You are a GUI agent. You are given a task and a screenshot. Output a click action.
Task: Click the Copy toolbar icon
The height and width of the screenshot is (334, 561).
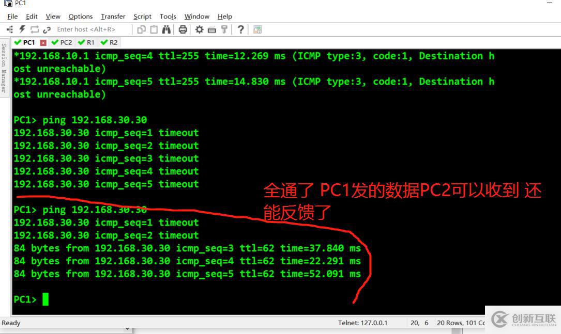141,29
